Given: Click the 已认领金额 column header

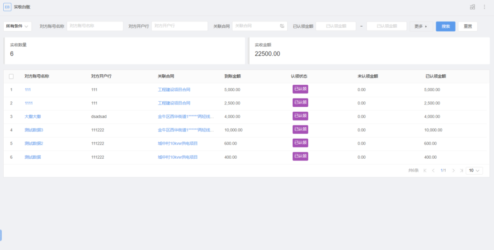Looking at the screenshot, I should 436,76.
